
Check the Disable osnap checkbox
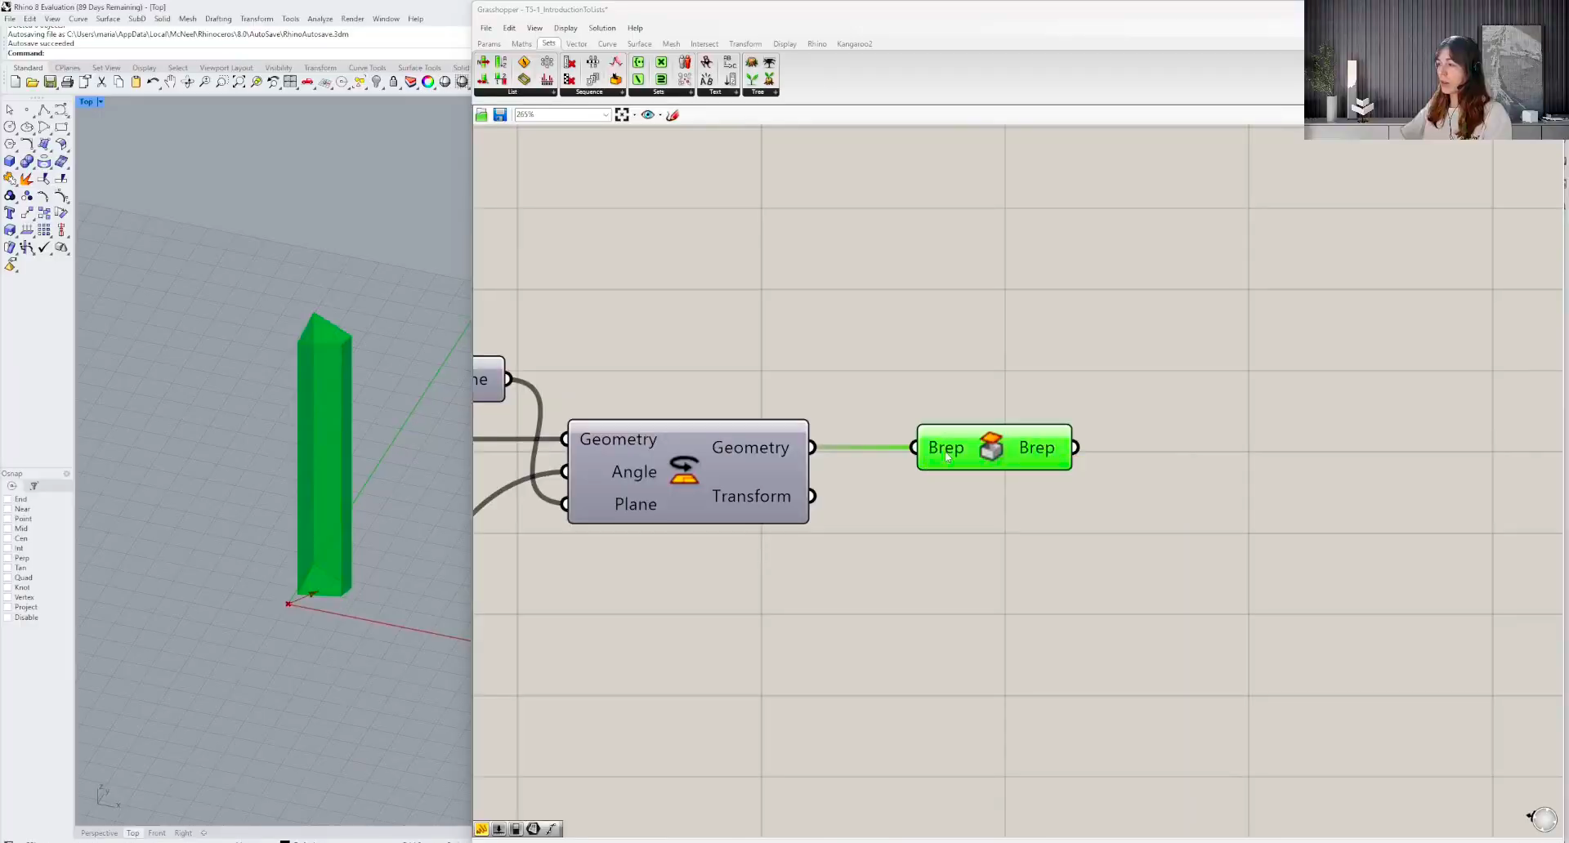(x=8, y=618)
